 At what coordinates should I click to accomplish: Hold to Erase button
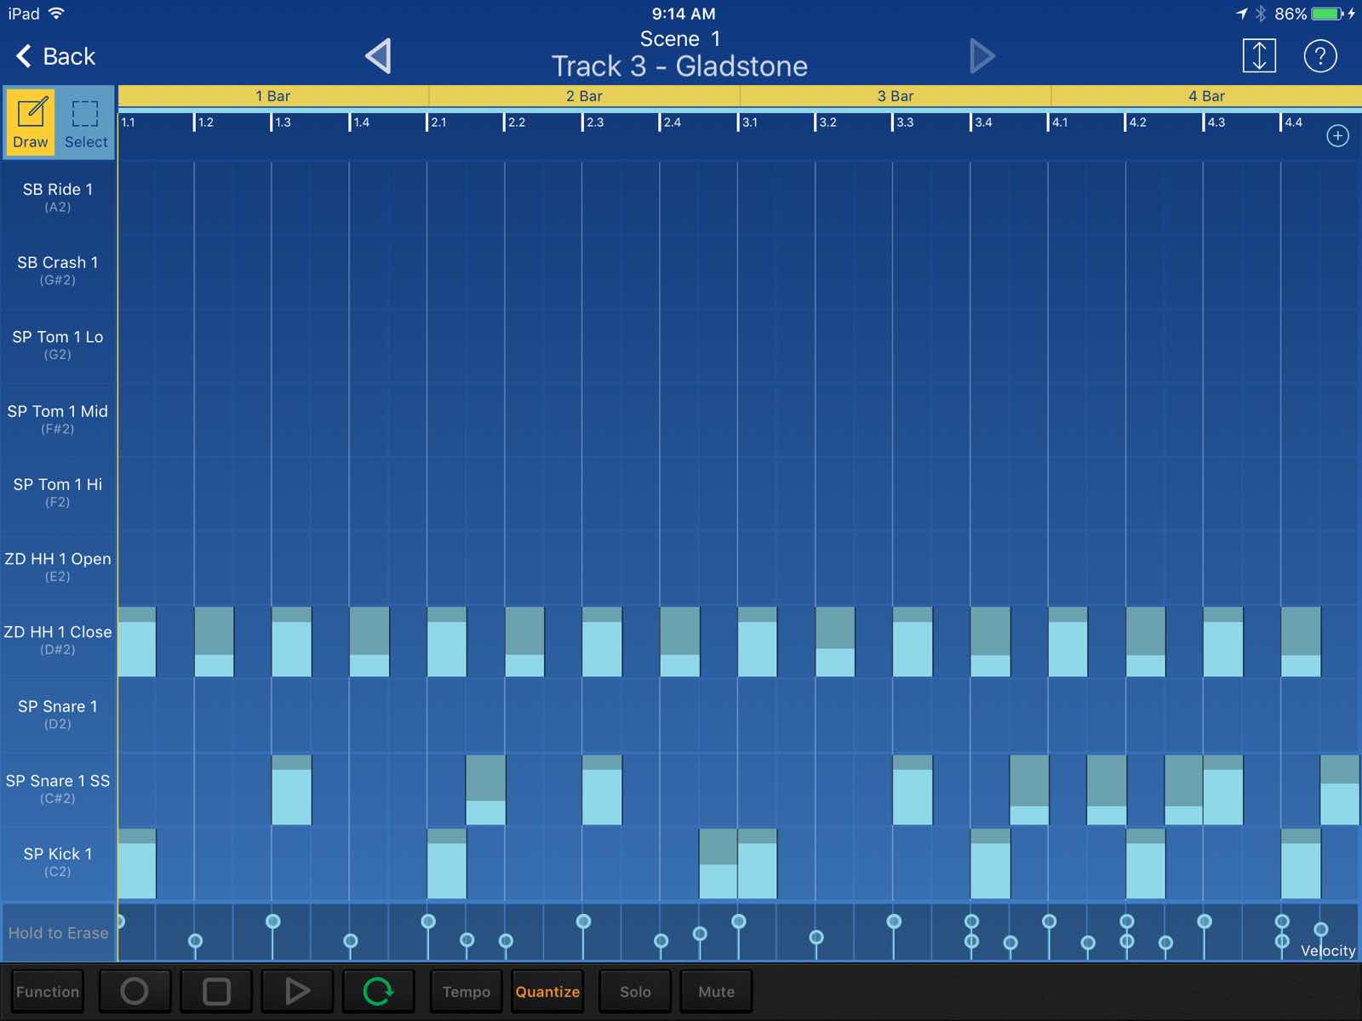(58, 933)
